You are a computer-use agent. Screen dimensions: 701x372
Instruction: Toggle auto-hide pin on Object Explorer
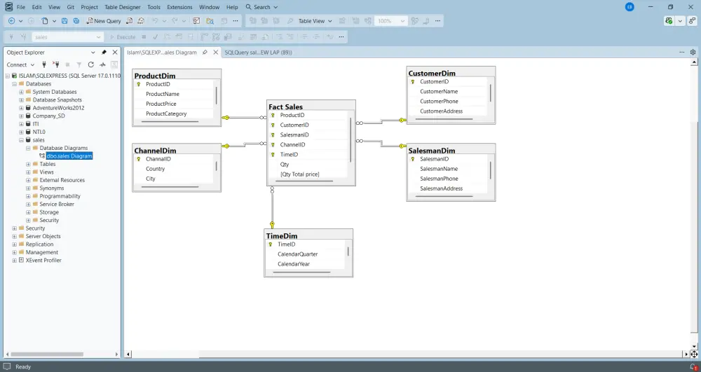click(x=104, y=53)
